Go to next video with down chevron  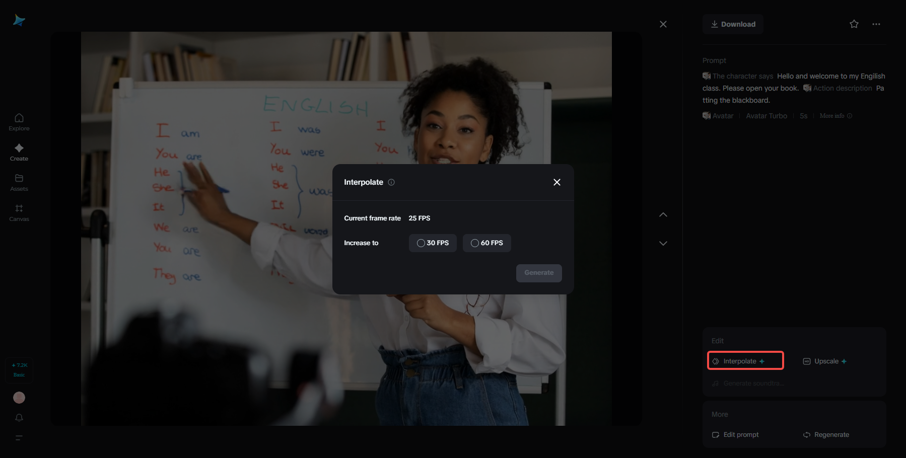663,243
